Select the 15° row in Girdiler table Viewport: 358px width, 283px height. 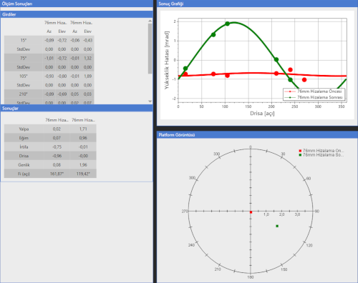49,40
